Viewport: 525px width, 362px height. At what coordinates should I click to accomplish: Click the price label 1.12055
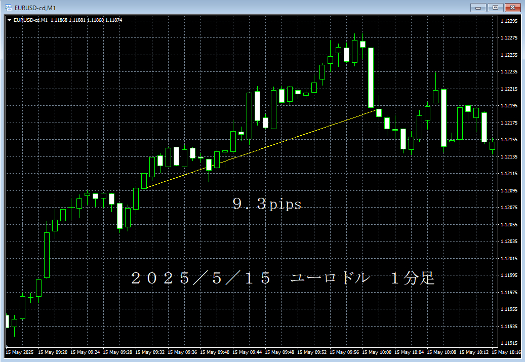(509, 225)
